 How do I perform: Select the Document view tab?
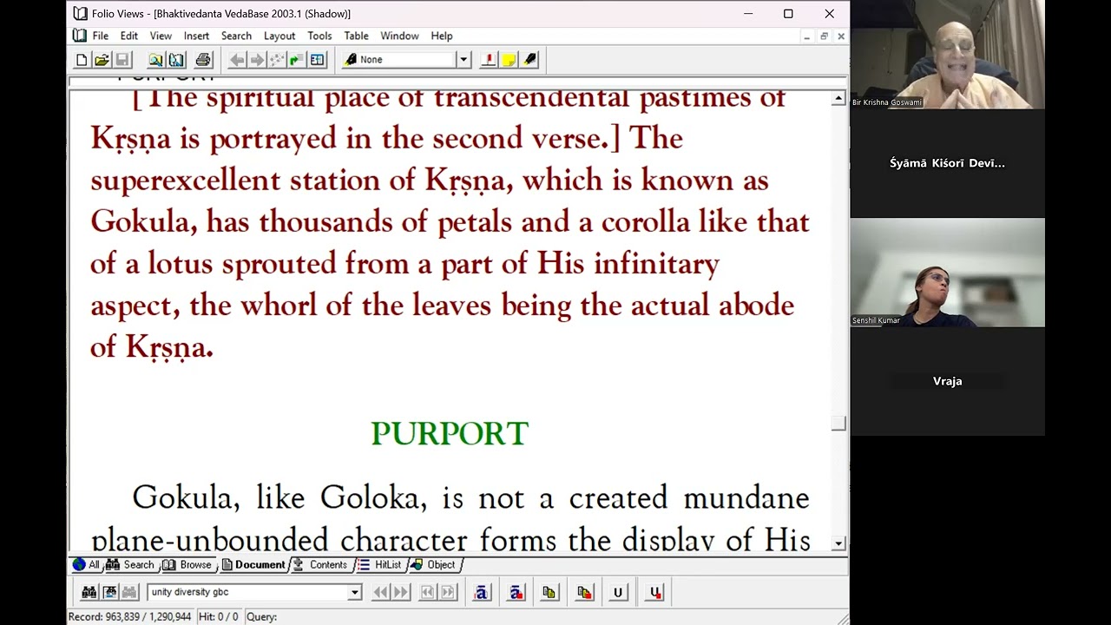253,564
